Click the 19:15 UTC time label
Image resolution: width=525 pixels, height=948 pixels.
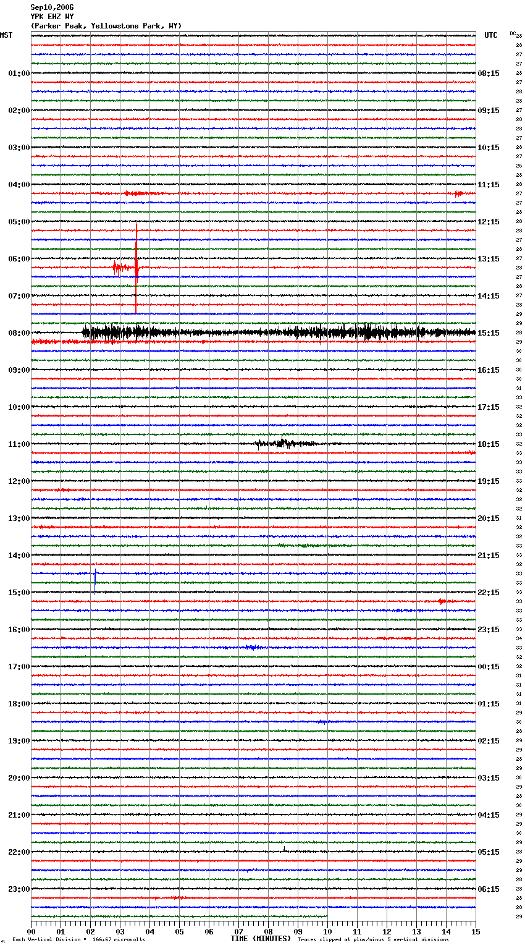coord(489,481)
